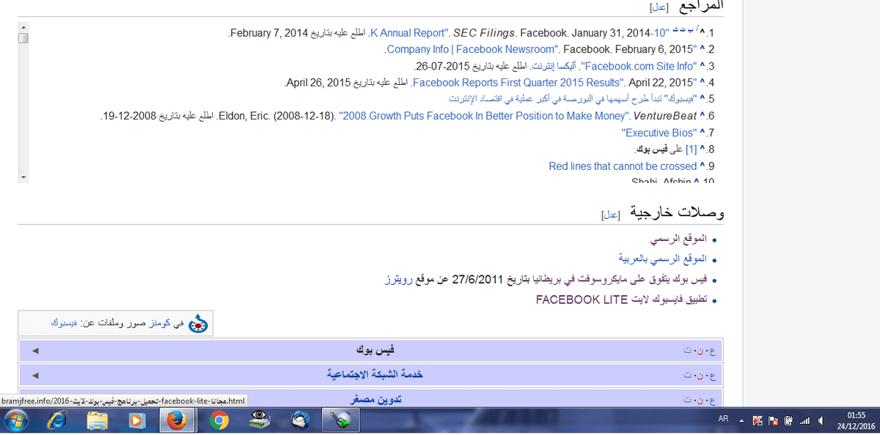880x435 pixels.
Task: Edit the المراجع section via عدل link
Action: pos(659,7)
